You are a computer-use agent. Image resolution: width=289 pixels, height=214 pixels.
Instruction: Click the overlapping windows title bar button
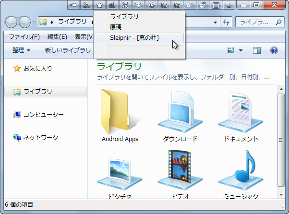coord(203,5)
